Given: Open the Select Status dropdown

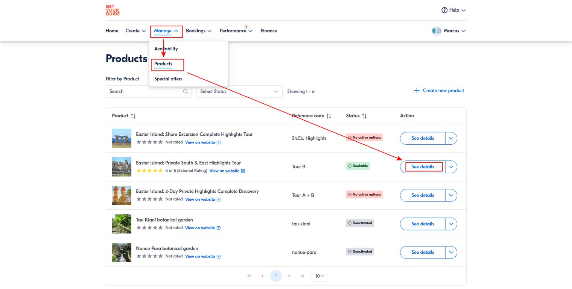Looking at the screenshot, I should point(239,91).
